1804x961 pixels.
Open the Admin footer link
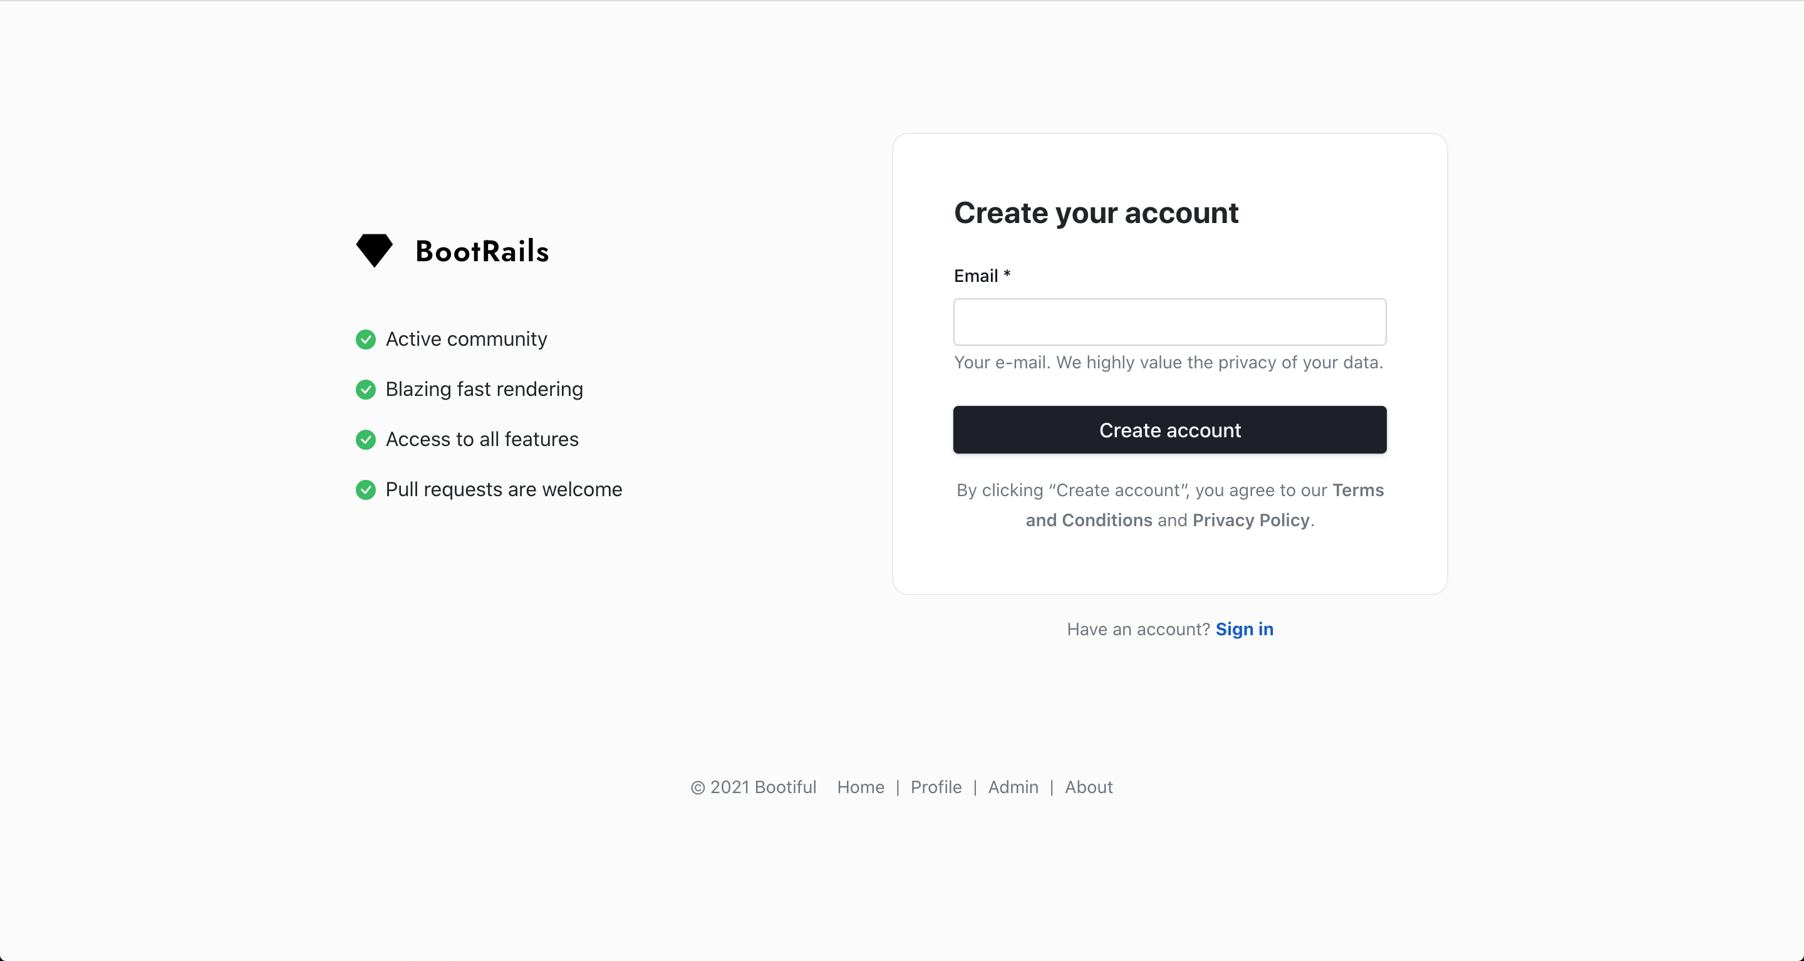(x=1013, y=787)
